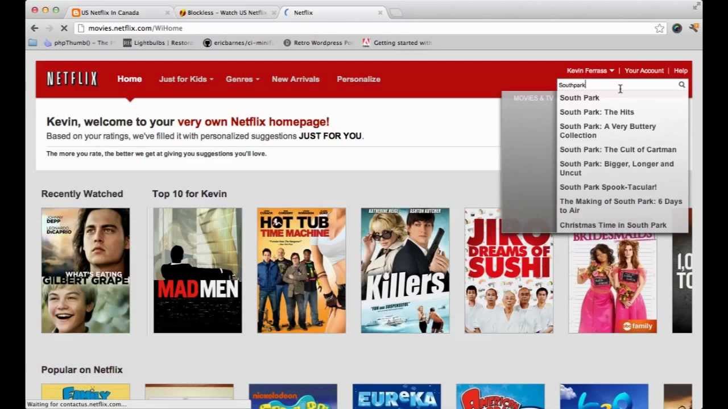Bookmark this page with the star icon

659,28
